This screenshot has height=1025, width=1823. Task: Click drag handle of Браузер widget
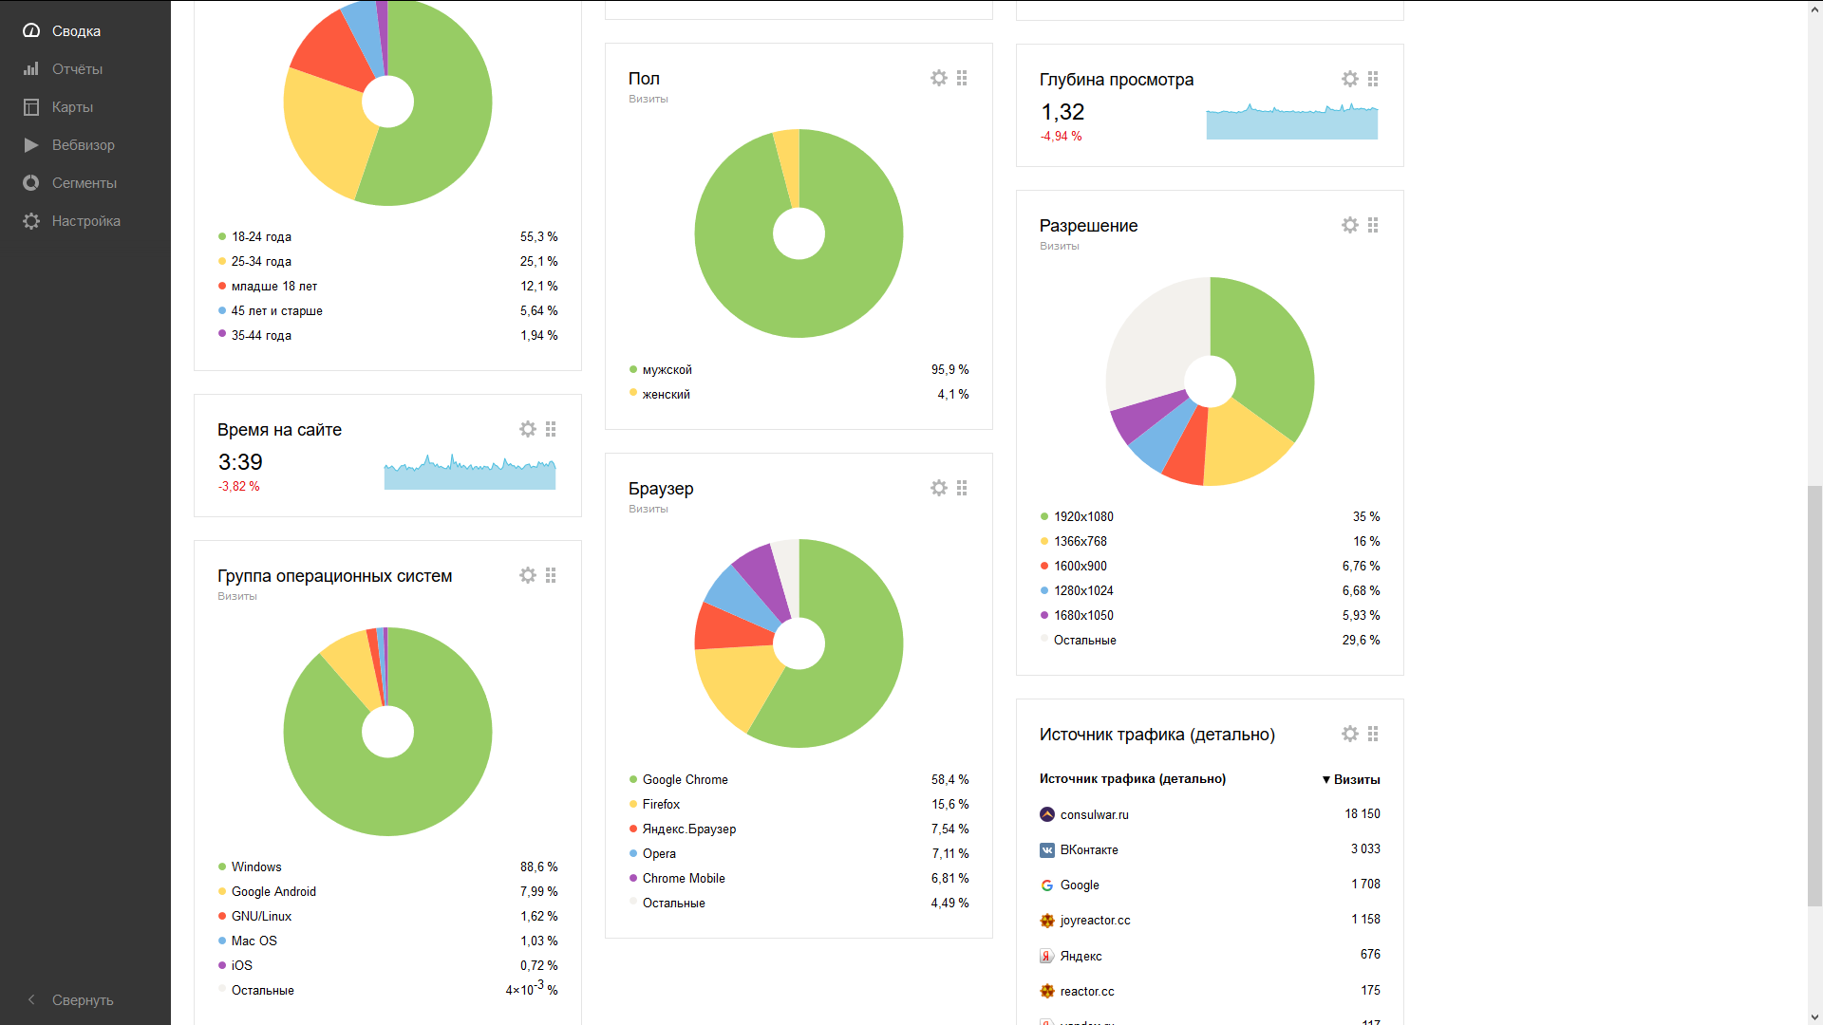(x=962, y=488)
